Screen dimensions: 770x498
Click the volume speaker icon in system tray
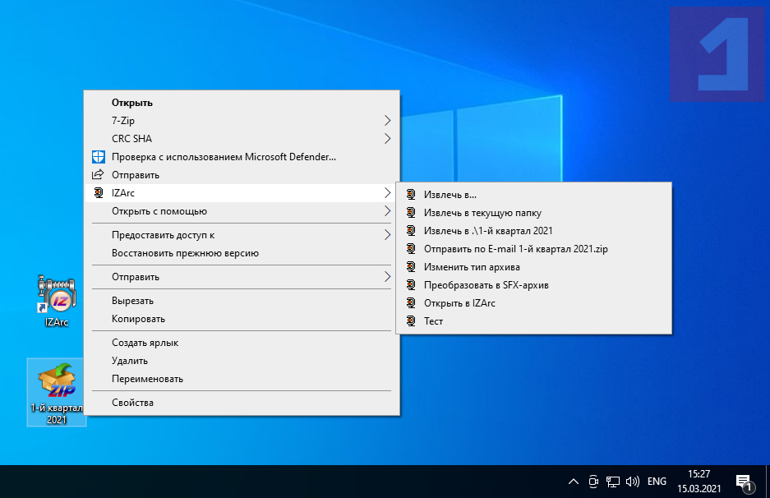(x=632, y=482)
